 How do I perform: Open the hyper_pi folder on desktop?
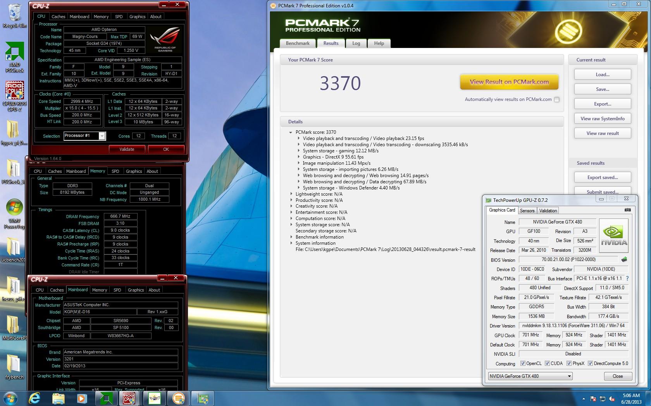pos(14,133)
